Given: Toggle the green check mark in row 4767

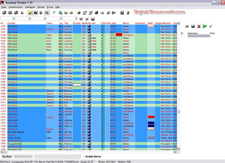Looking at the screenshot, I should pyautogui.click(x=103, y=91).
